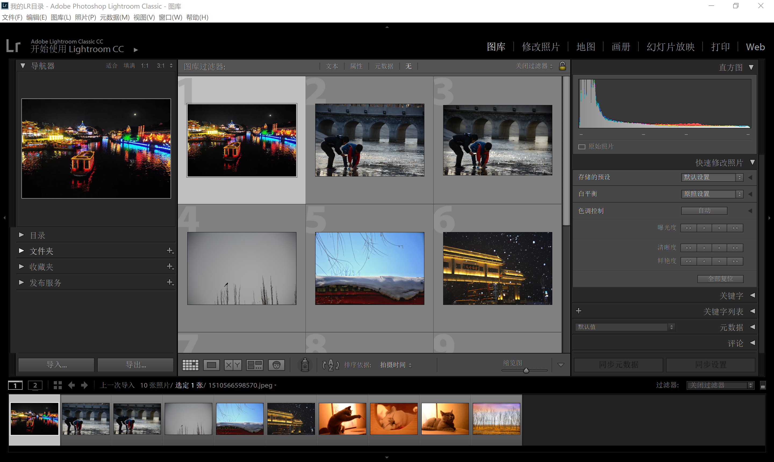Collapse the 直方图 panel
774x462 pixels.
pyautogui.click(x=751, y=67)
